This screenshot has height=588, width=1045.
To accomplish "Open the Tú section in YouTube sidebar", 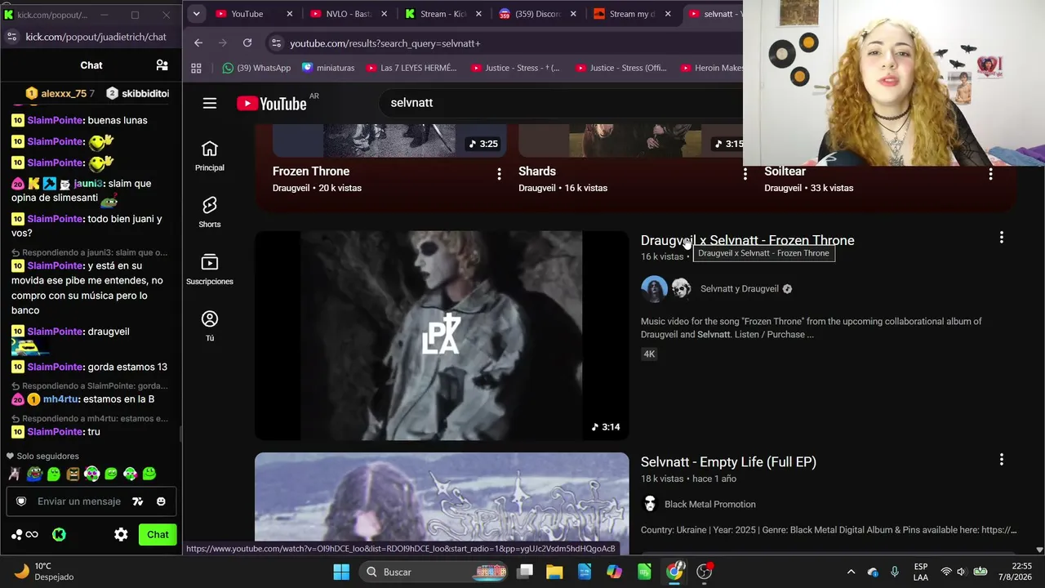I will [210, 326].
